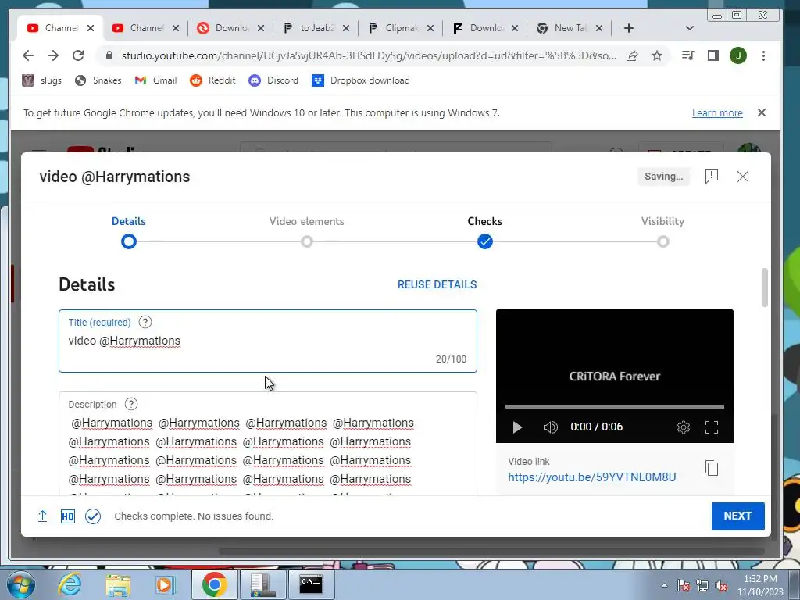Go to the Visibility step

(x=662, y=241)
